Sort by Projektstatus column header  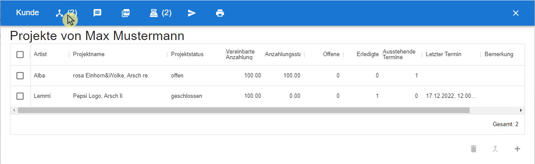point(187,54)
